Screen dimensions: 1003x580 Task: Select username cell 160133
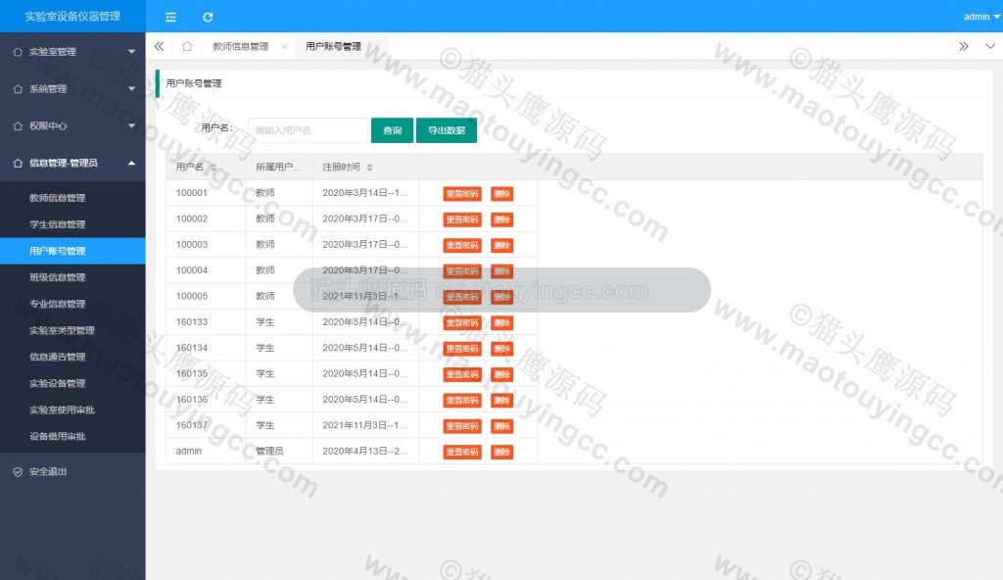[206, 322]
